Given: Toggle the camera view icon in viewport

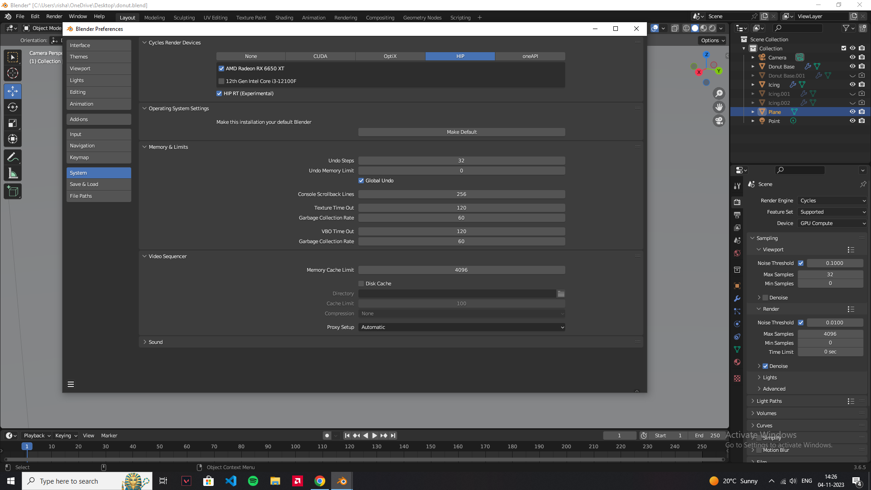Looking at the screenshot, I should pyautogui.click(x=719, y=121).
